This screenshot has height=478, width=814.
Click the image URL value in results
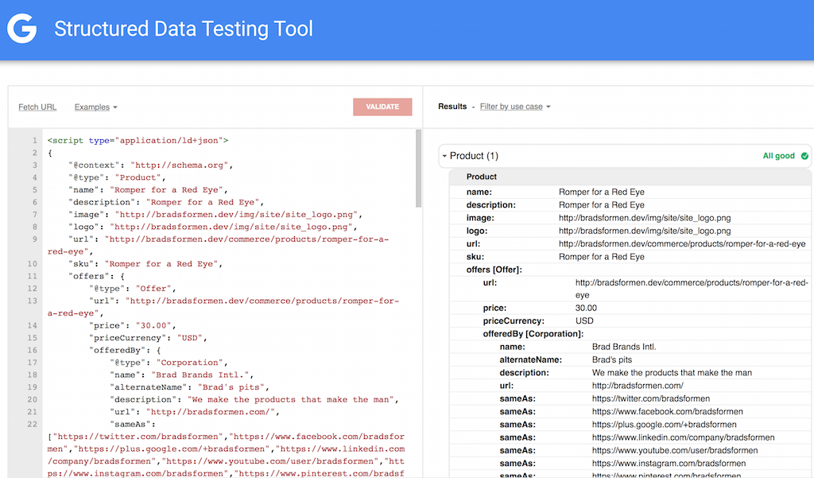[645, 218]
